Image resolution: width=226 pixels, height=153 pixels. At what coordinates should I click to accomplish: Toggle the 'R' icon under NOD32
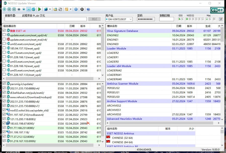[193, 19]
